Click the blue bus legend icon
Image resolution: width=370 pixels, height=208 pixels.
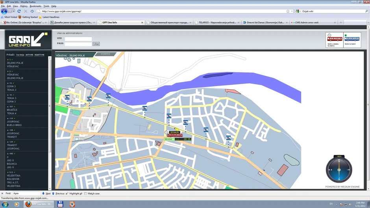coord(352,39)
